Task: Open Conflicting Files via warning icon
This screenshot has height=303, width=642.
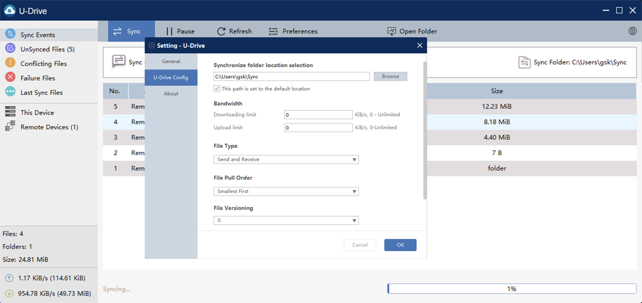Action: tap(10, 63)
